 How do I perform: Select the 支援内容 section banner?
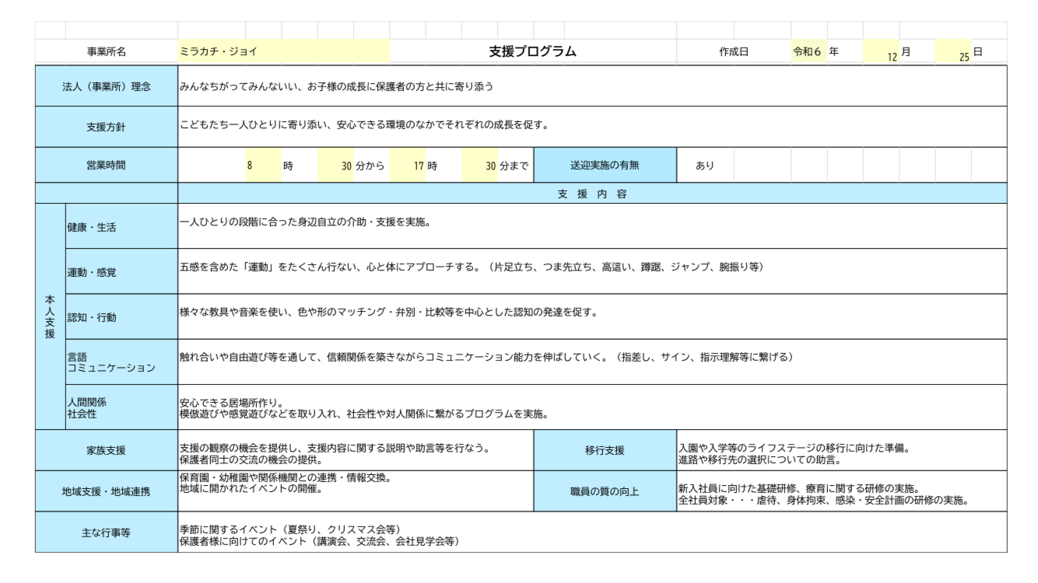tap(592, 193)
